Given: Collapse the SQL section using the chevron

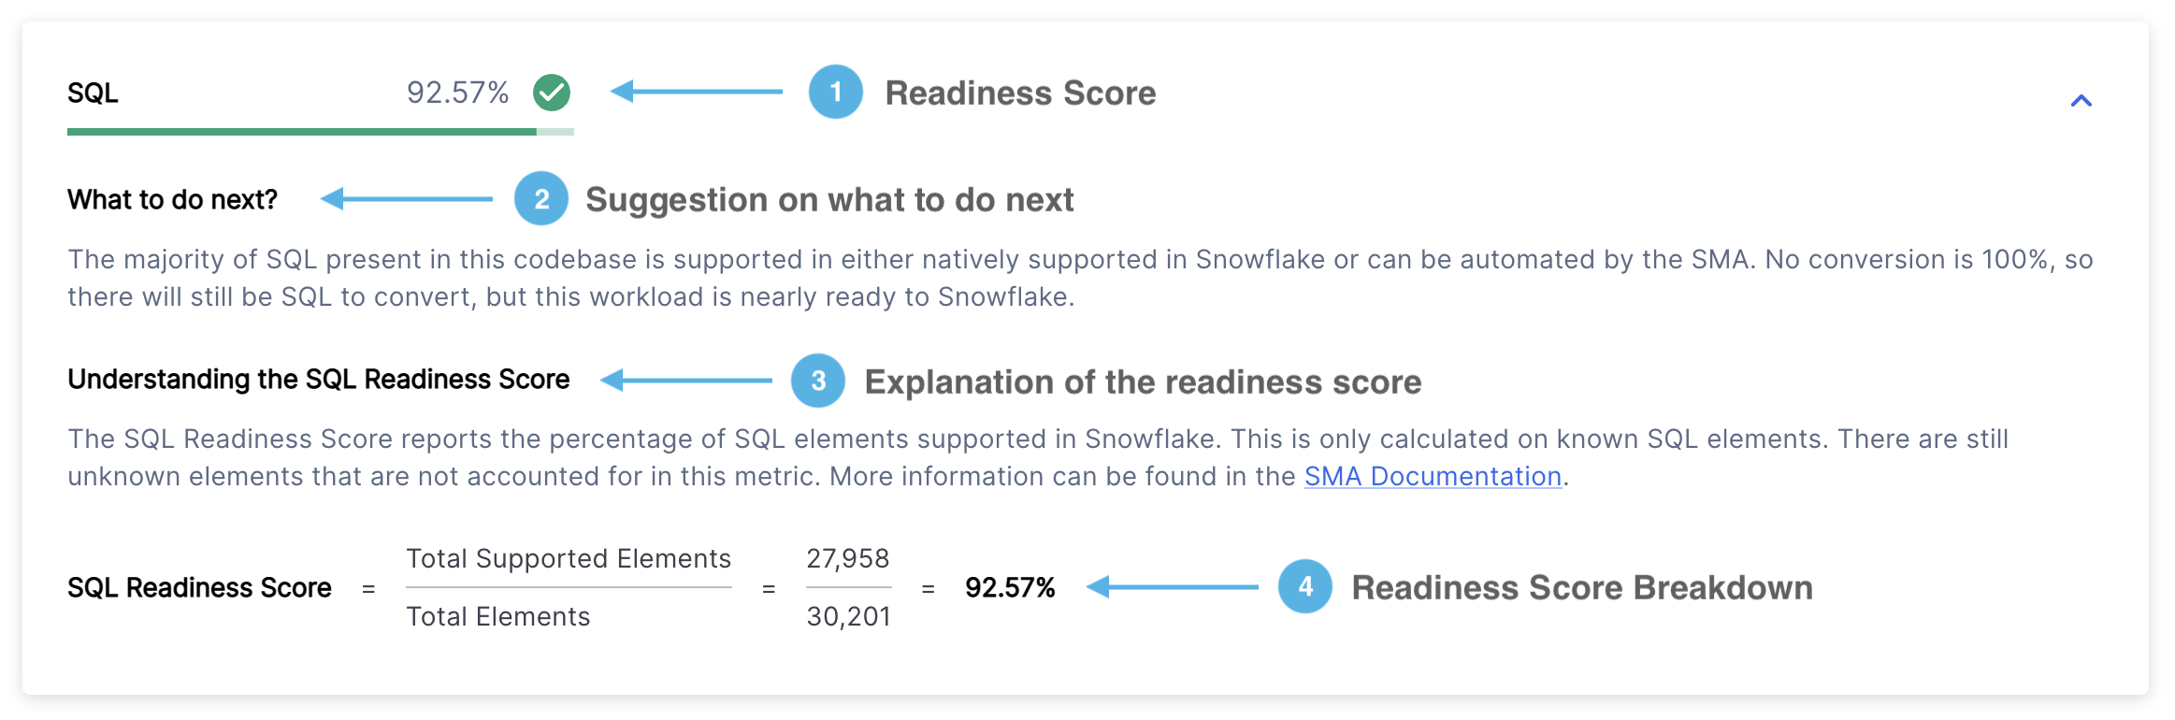Looking at the screenshot, I should coord(2080,100).
